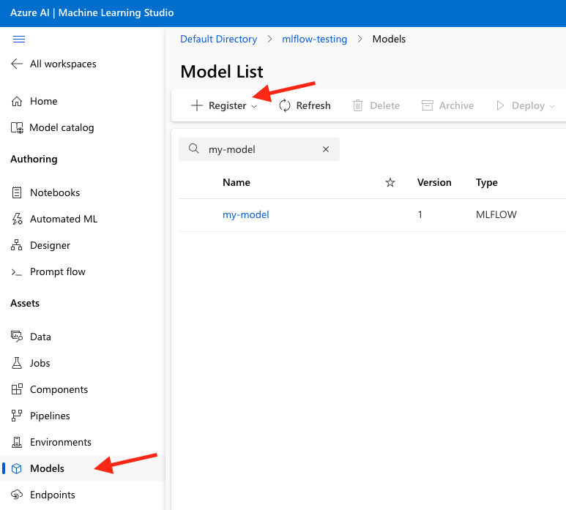The image size is (566, 510).
Task: Click the Deploy button label
Action: point(528,105)
